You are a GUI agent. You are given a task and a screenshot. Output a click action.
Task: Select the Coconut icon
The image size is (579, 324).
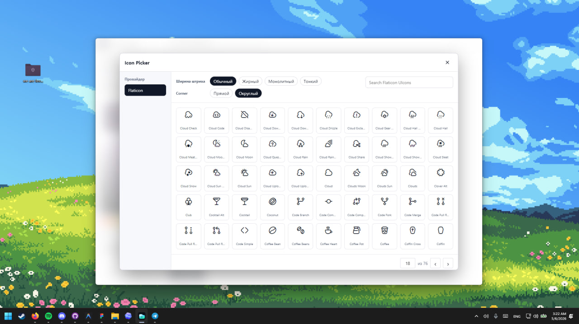click(272, 207)
